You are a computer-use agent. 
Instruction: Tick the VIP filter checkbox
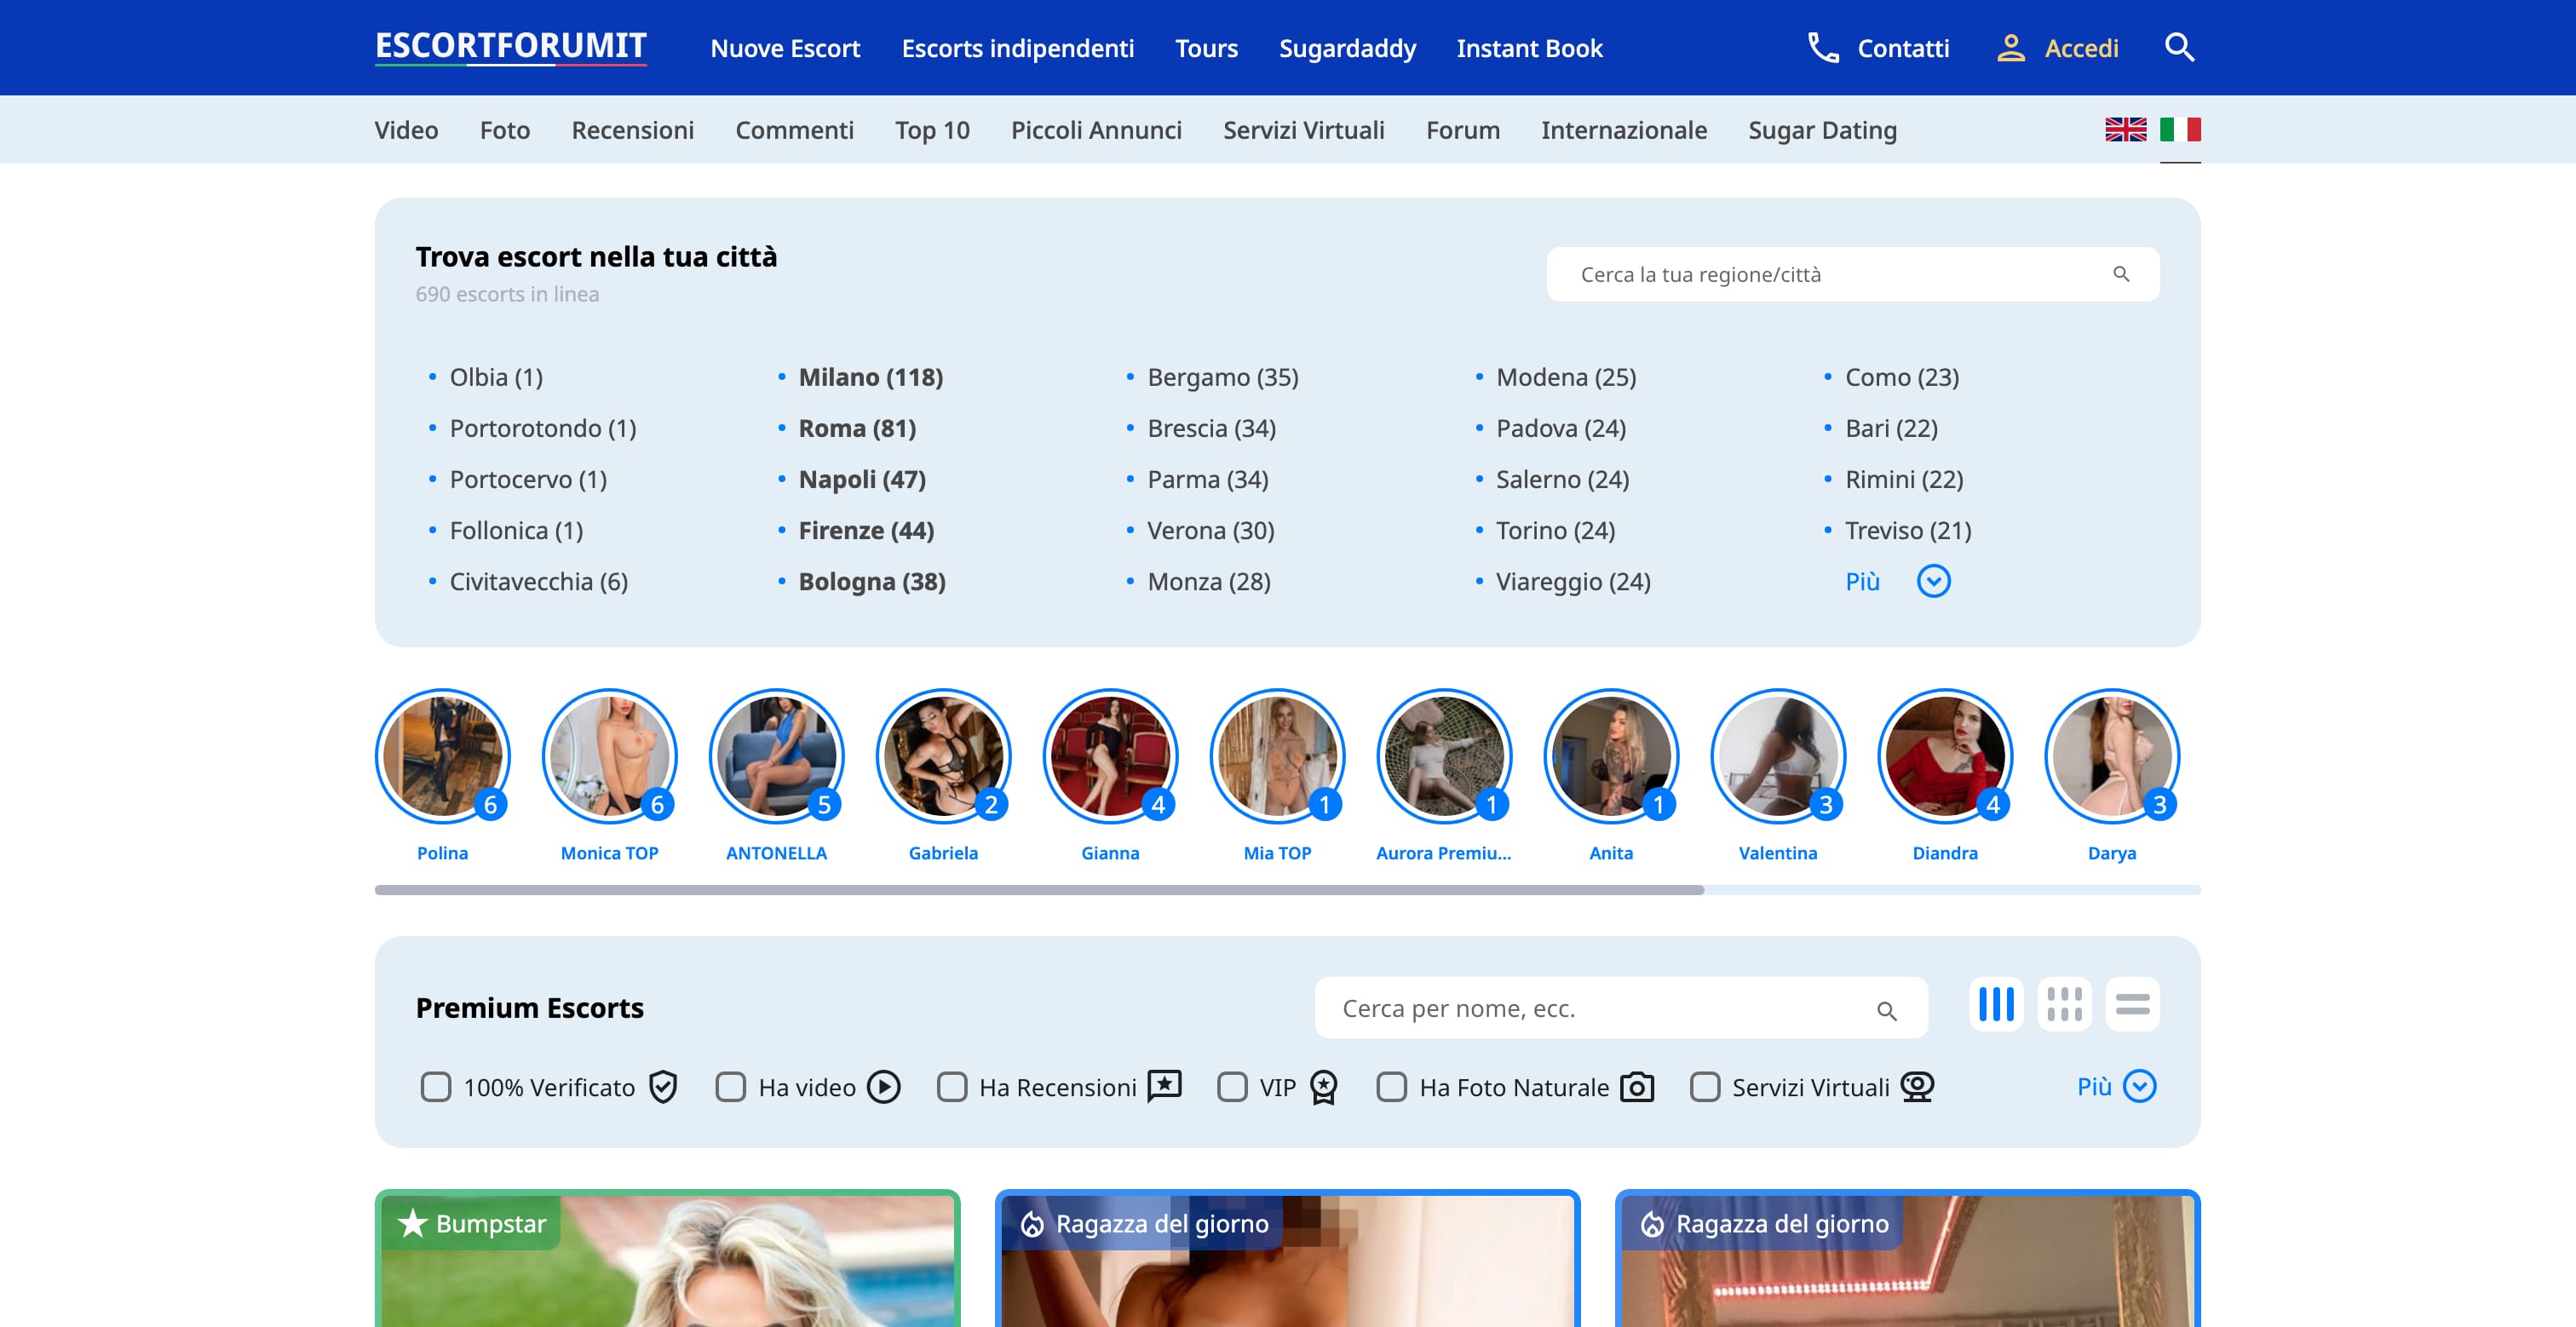(1232, 1087)
